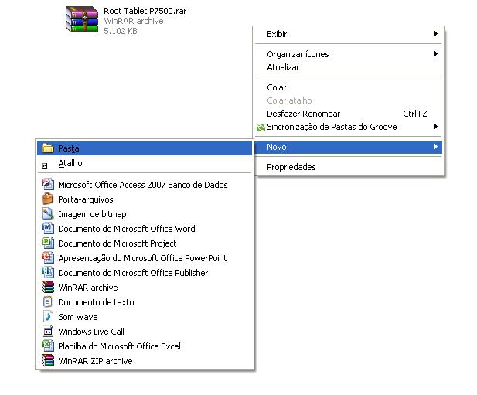Expand the Exibir submenu arrow

point(435,33)
